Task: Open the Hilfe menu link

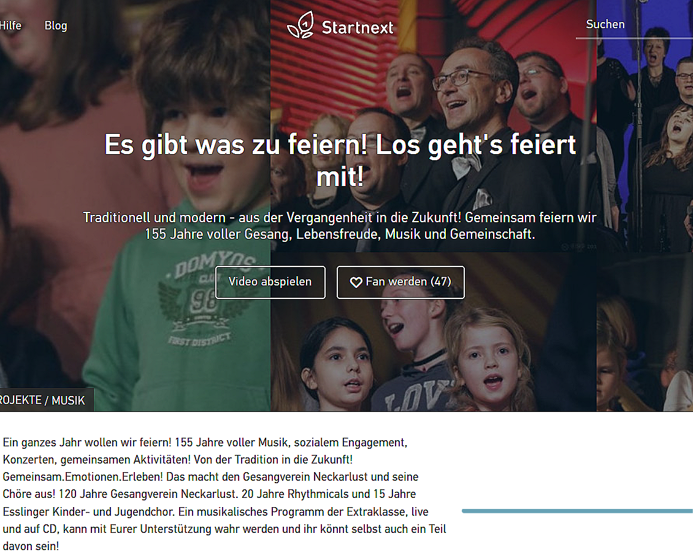Action: tap(10, 26)
